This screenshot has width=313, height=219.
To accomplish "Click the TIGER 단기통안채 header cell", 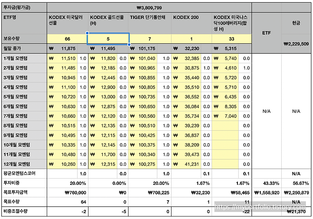I will [x=150, y=23].
